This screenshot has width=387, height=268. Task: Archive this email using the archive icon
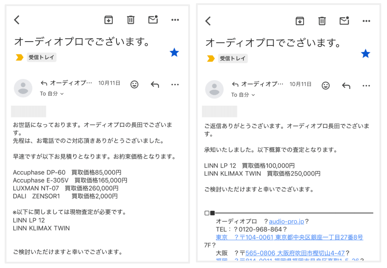coord(109,20)
